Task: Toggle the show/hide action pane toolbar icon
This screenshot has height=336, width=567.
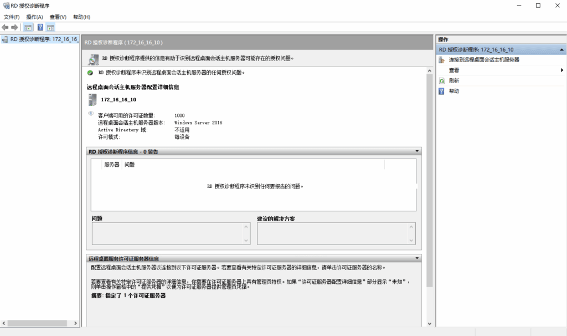Action: (50, 27)
